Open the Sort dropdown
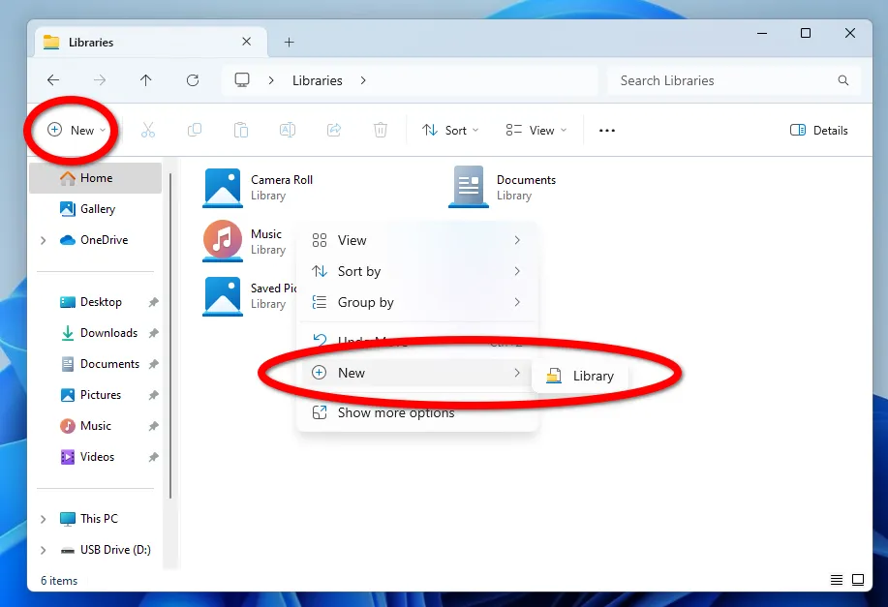This screenshot has width=888, height=607. click(x=450, y=130)
